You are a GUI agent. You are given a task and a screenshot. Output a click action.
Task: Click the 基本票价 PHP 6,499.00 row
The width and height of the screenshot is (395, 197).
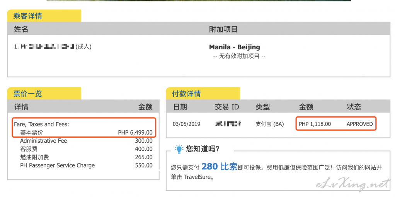(x=83, y=132)
